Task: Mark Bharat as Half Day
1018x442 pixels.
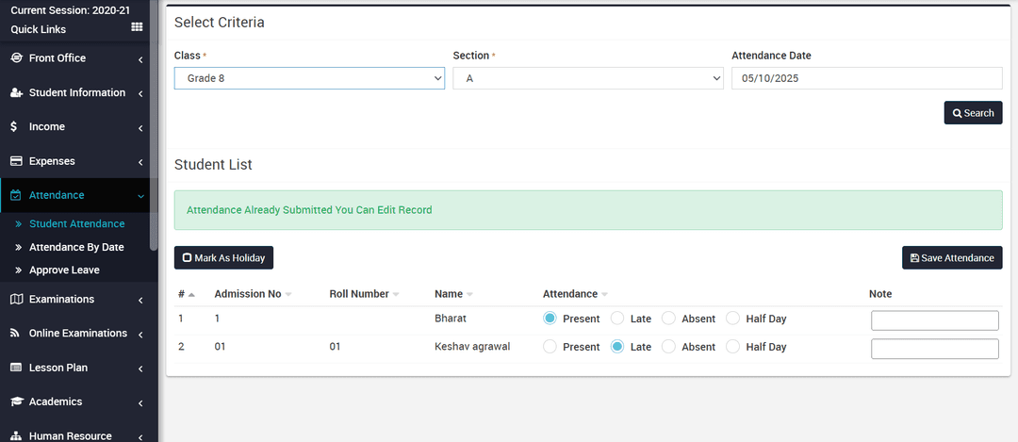Action: click(732, 319)
